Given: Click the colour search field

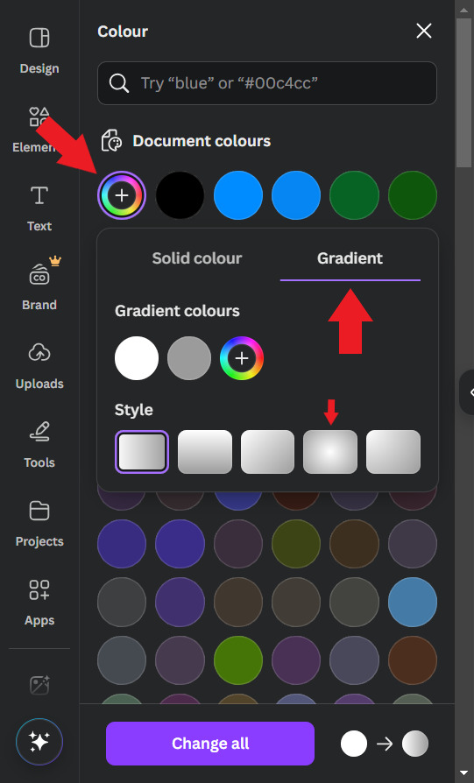Looking at the screenshot, I should coord(267,83).
